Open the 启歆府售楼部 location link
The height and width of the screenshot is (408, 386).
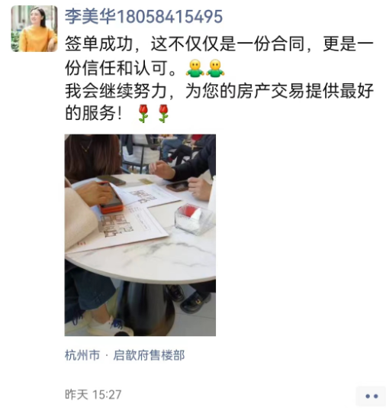pos(149,355)
